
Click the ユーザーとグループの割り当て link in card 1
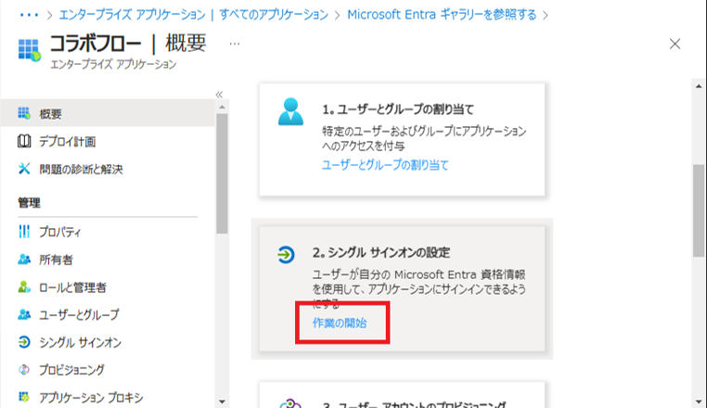click(385, 165)
